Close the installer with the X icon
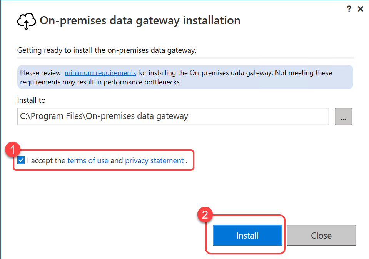The image size is (369, 259). click(x=361, y=9)
